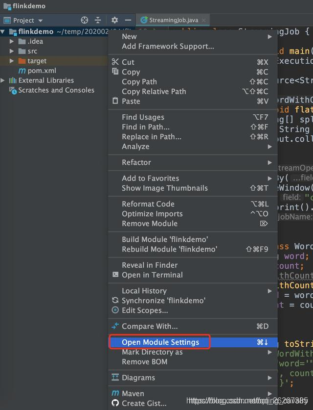Select Show Image Thumbnails

[x=193, y=188]
